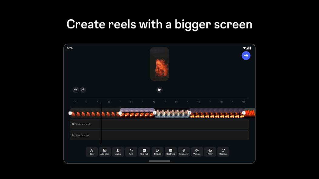The image size is (319, 179).
Task: Enable Captions for the reel
Action: 171,152
